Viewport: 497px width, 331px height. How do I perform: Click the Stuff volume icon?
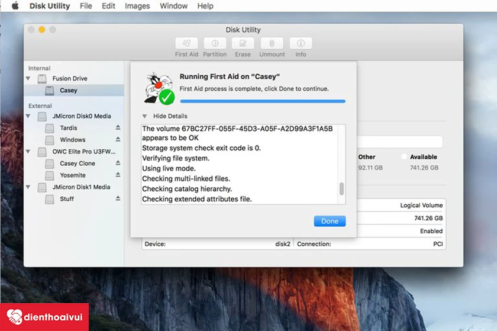point(50,199)
